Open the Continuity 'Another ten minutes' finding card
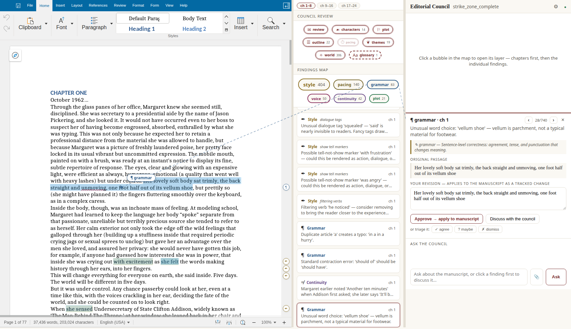Viewport: 571px width, 329px height. (348, 288)
